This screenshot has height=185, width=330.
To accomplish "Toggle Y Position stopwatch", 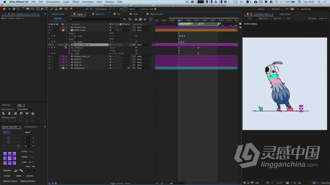I will [x=69, y=50].
